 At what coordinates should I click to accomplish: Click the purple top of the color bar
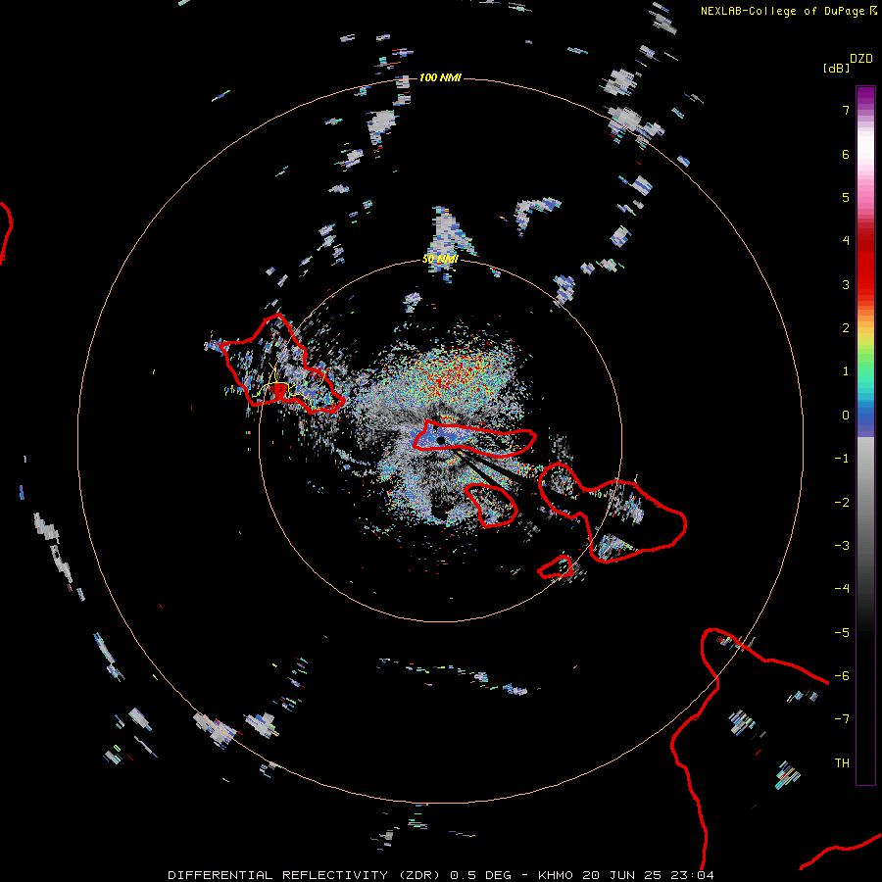point(865,96)
